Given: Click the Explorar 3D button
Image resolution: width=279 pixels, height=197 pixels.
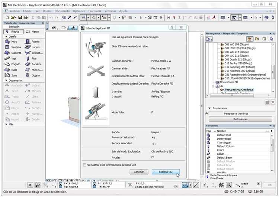Looking at the screenshot, I should 166,172.
